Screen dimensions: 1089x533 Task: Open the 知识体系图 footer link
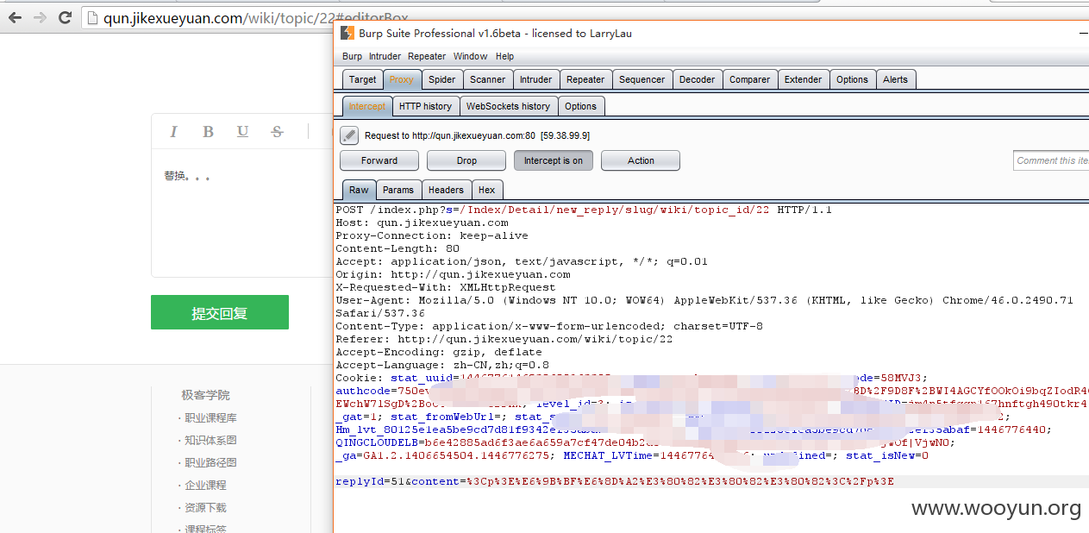tap(210, 440)
